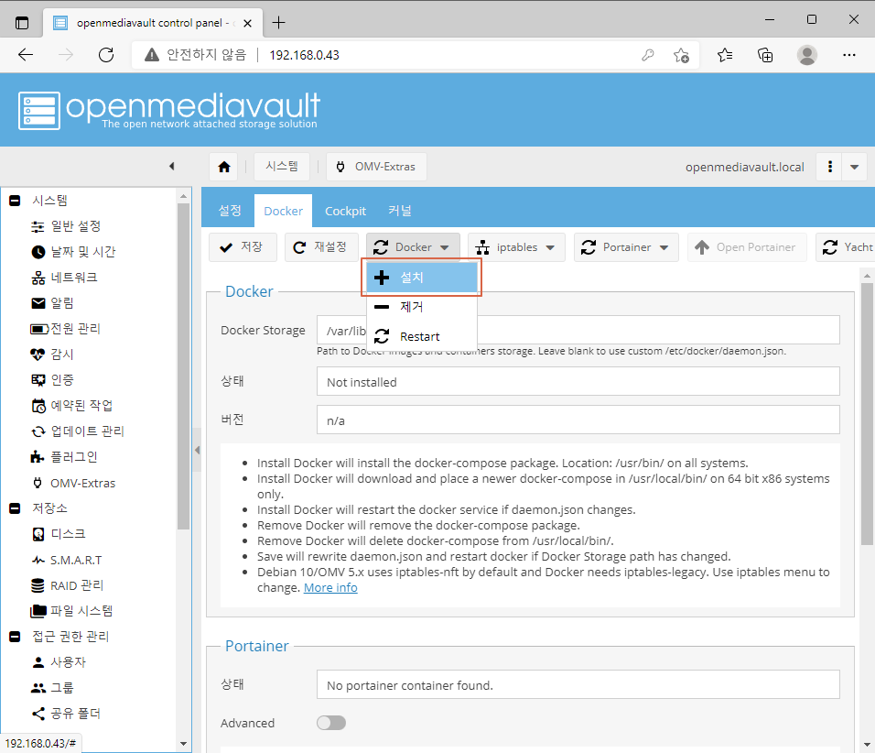Open a new browser tab
Screen dimensions: 875x753
pos(278,22)
